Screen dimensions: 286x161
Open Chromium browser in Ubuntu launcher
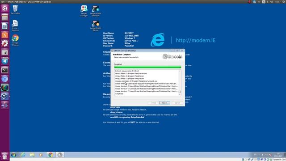5,79
